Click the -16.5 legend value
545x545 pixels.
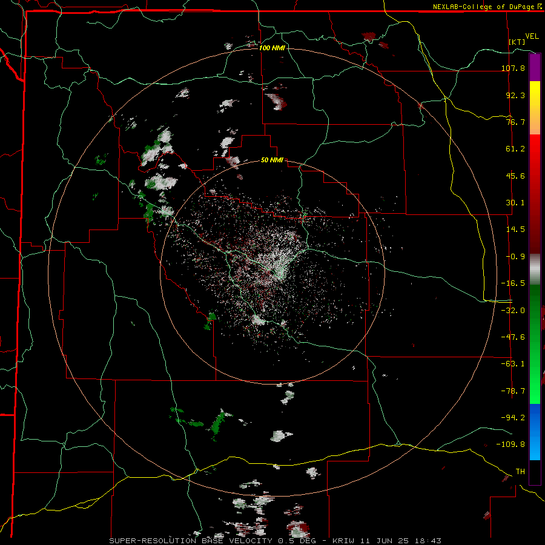point(513,283)
